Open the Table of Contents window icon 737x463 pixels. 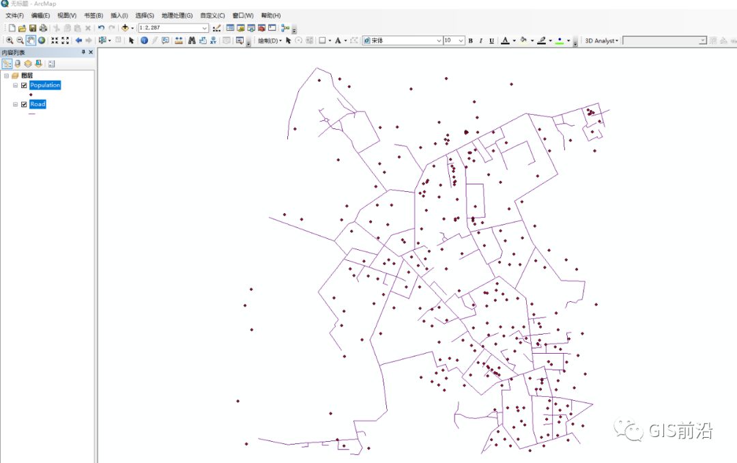[231, 28]
